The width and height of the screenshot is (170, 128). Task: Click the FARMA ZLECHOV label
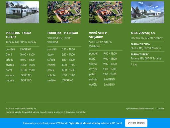(140, 44)
